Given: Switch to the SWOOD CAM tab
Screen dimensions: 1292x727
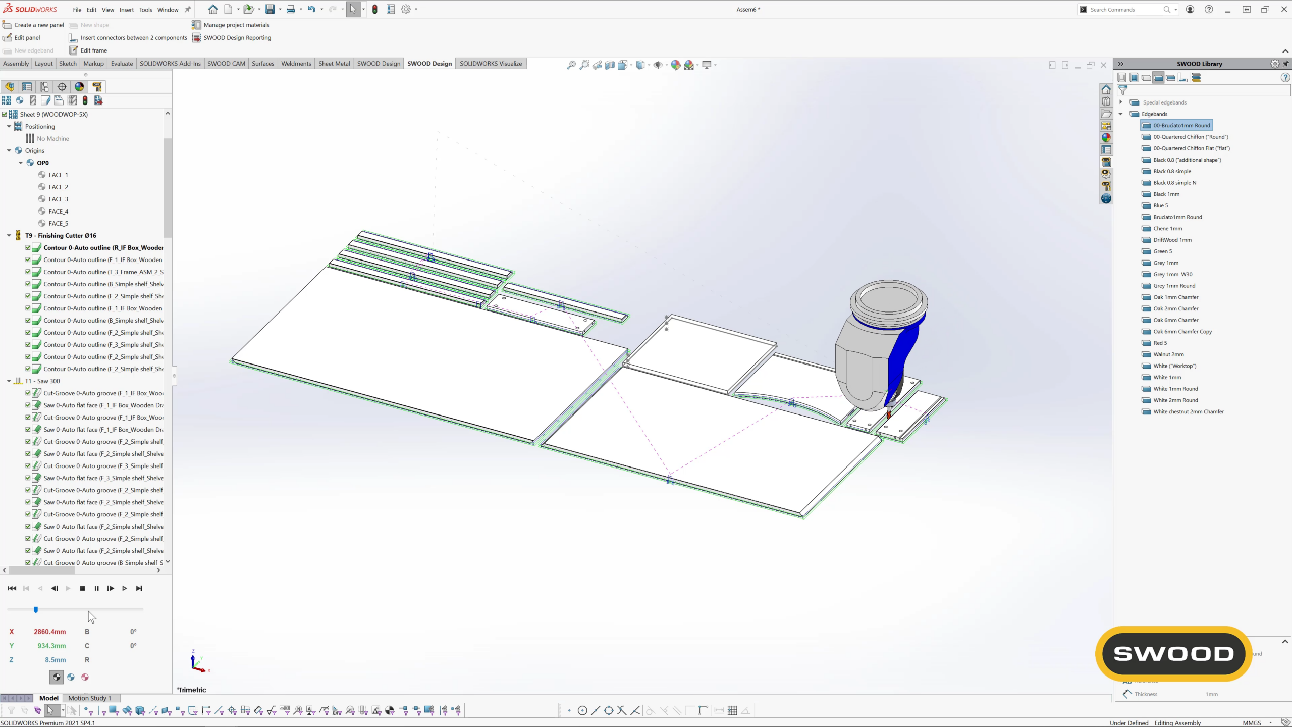Looking at the screenshot, I should [226, 64].
